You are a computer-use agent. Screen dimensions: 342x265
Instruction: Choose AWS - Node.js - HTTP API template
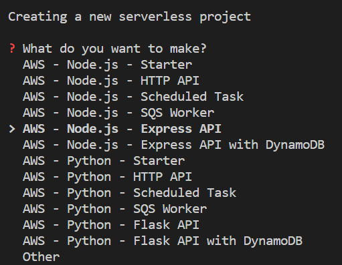(111, 81)
